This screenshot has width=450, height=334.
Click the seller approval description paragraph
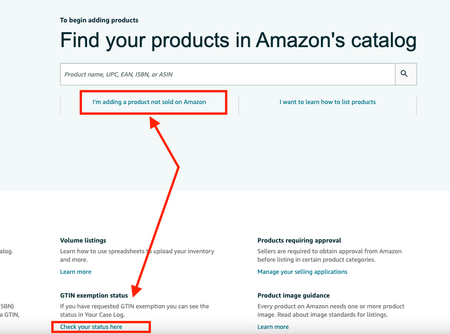click(329, 255)
